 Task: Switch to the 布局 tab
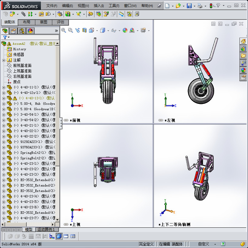[x=26, y=22]
